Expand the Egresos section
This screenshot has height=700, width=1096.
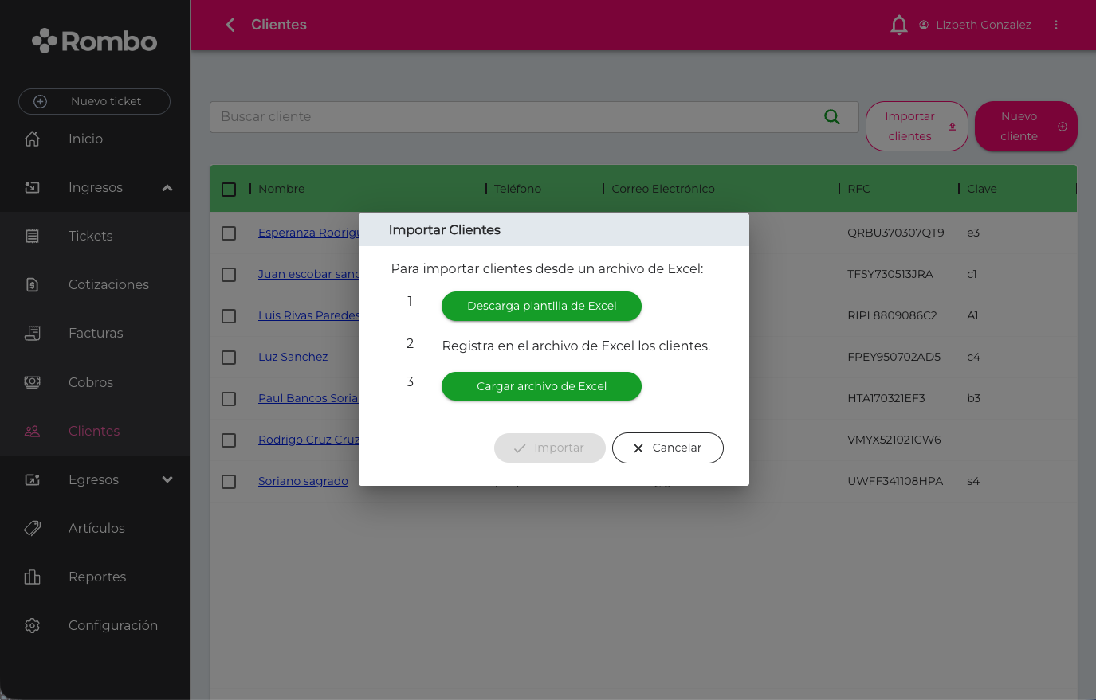(167, 479)
